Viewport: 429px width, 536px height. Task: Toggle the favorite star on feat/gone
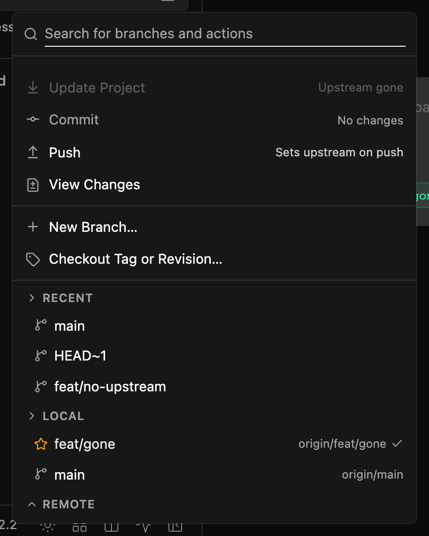click(40, 444)
